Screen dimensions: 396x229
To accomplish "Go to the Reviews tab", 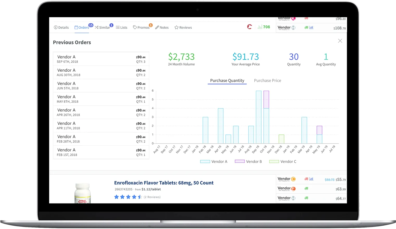I will (183, 28).
